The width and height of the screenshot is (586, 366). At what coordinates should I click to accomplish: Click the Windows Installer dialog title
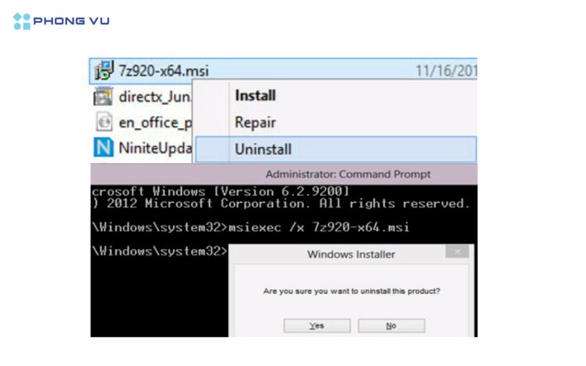click(x=351, y=254)
